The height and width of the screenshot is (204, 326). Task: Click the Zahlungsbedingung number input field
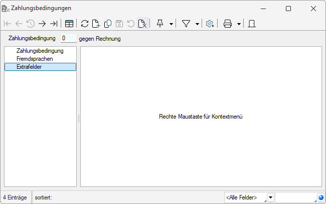pyautogui.click(x=68, y=38)
